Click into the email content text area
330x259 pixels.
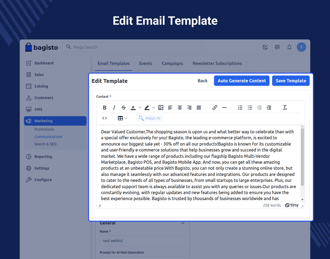[x=199, y=163]
